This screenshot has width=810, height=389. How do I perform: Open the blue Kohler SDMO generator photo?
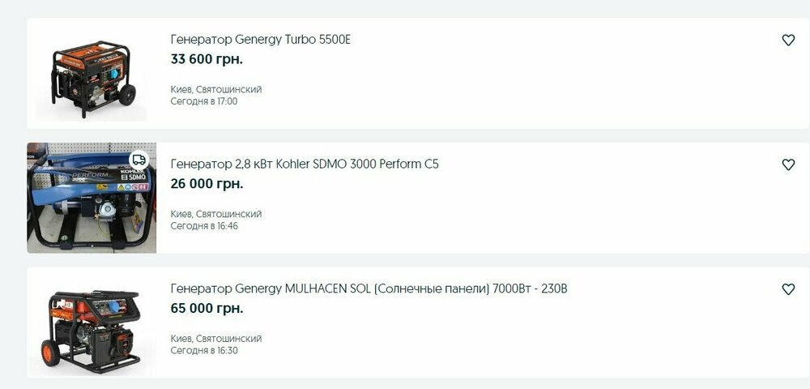(x=91, y=199)
